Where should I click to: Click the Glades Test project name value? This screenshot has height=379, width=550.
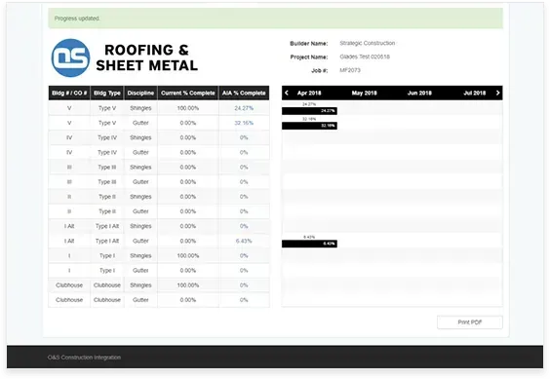click(365, 57)
